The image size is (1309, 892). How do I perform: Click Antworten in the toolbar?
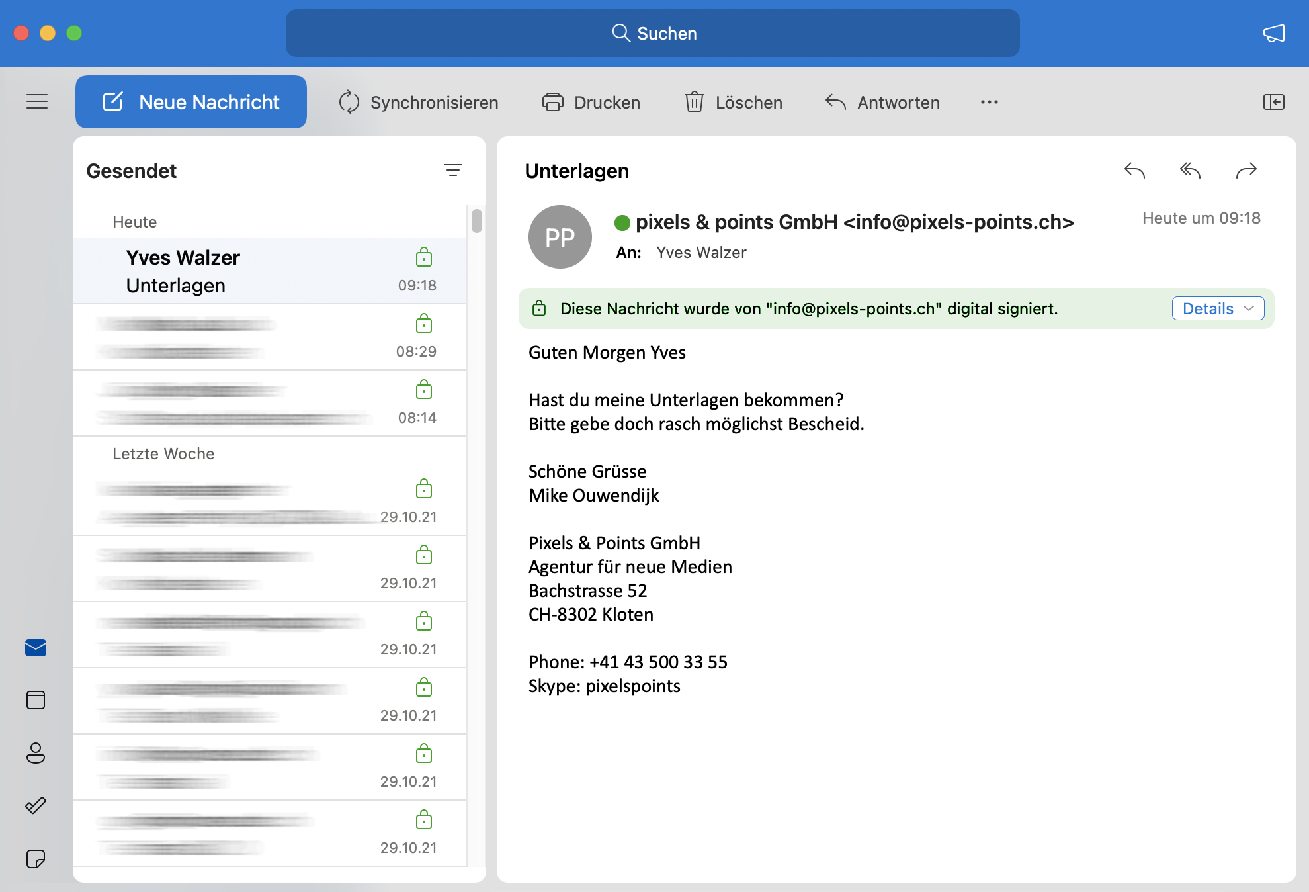882,103
